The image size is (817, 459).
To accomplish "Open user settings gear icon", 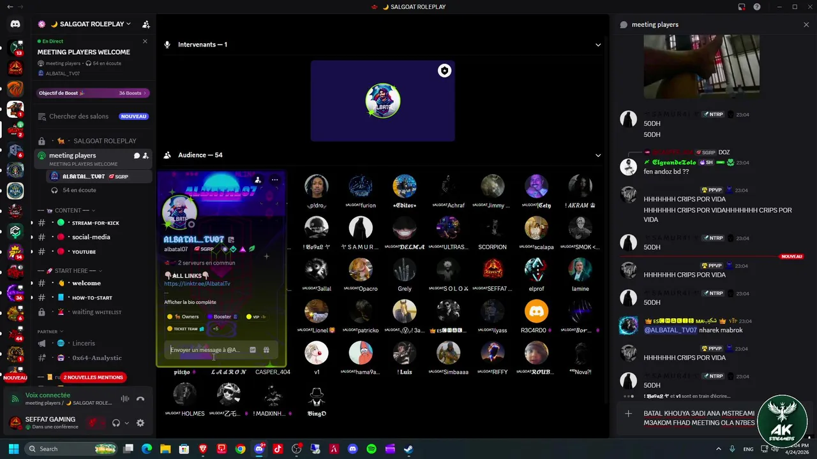I will coord(140,423).
